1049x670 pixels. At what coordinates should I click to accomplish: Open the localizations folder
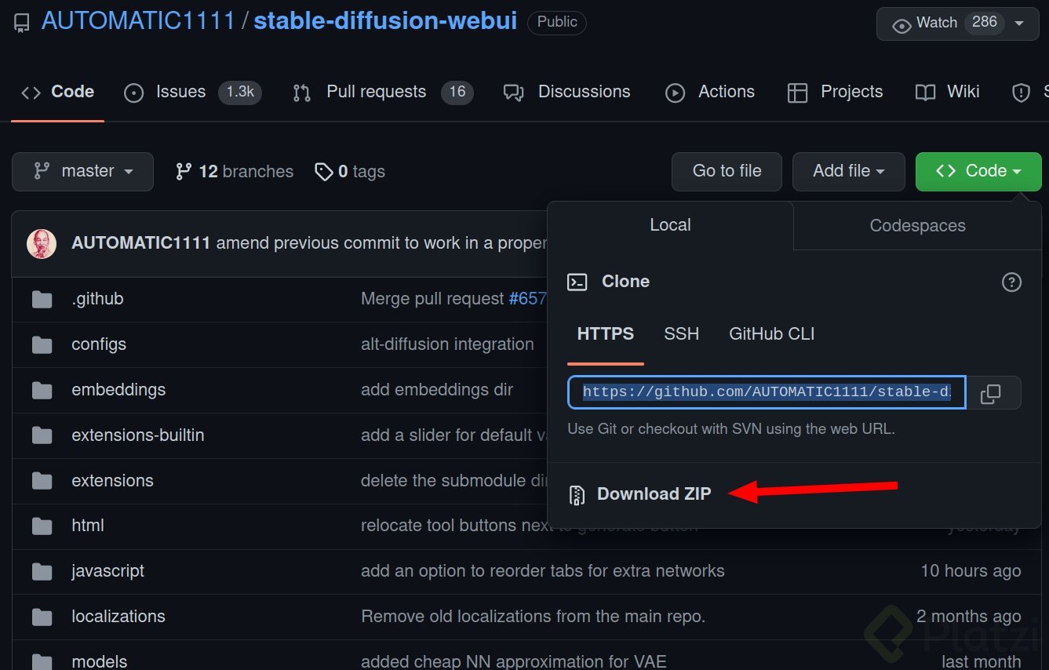[118, 617]
